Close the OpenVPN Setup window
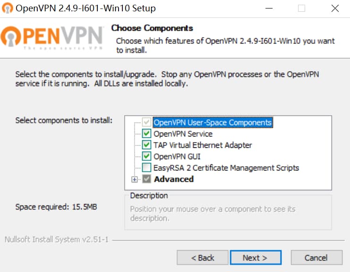350x272 pixels. pyautogui.click(x=335, y=8)
